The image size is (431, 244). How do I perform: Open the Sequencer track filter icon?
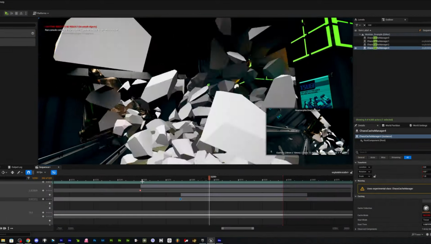[x=29, y=178]
